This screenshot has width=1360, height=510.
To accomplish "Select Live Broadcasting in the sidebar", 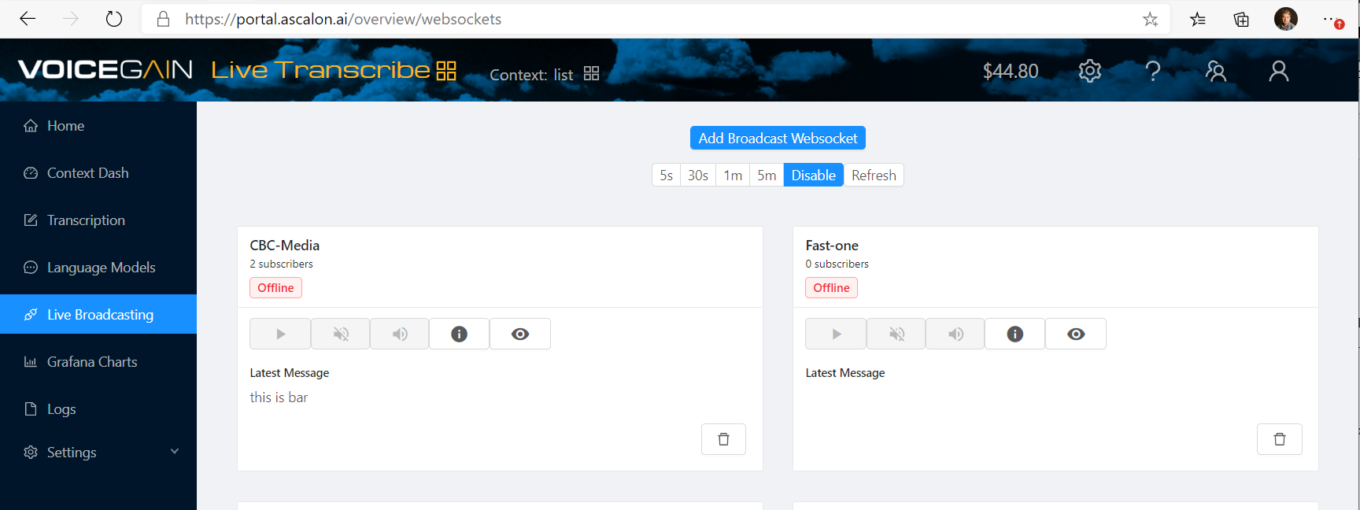I will coord(98,314).
